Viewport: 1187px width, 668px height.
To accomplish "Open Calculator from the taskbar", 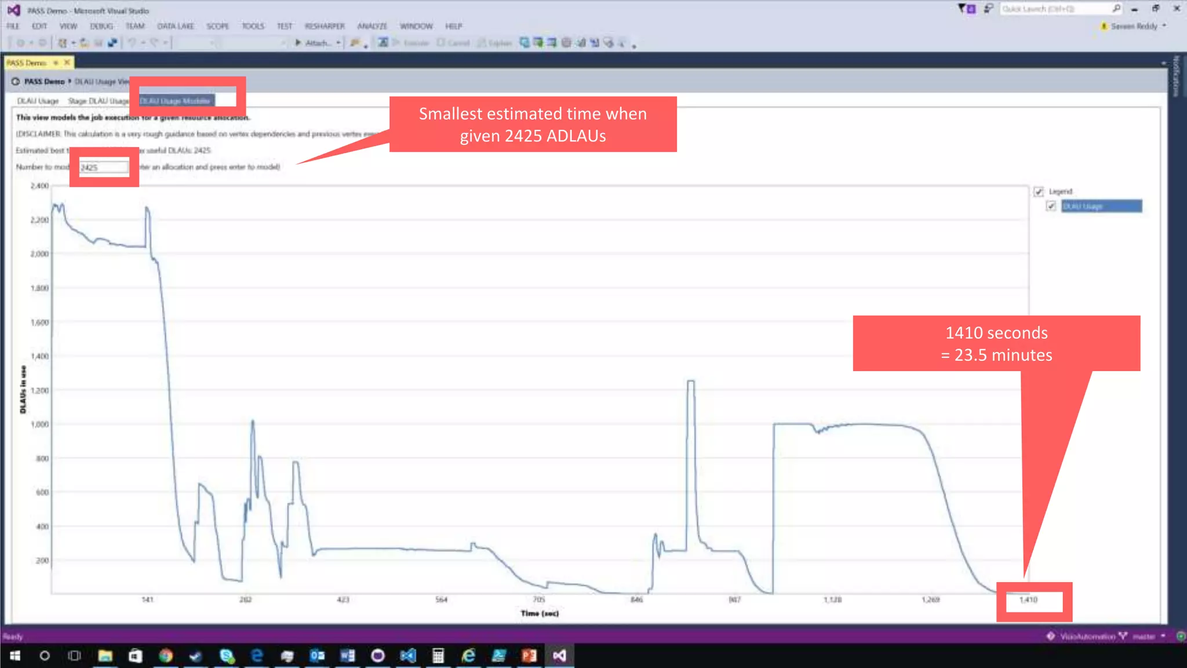I will (438, 656).
